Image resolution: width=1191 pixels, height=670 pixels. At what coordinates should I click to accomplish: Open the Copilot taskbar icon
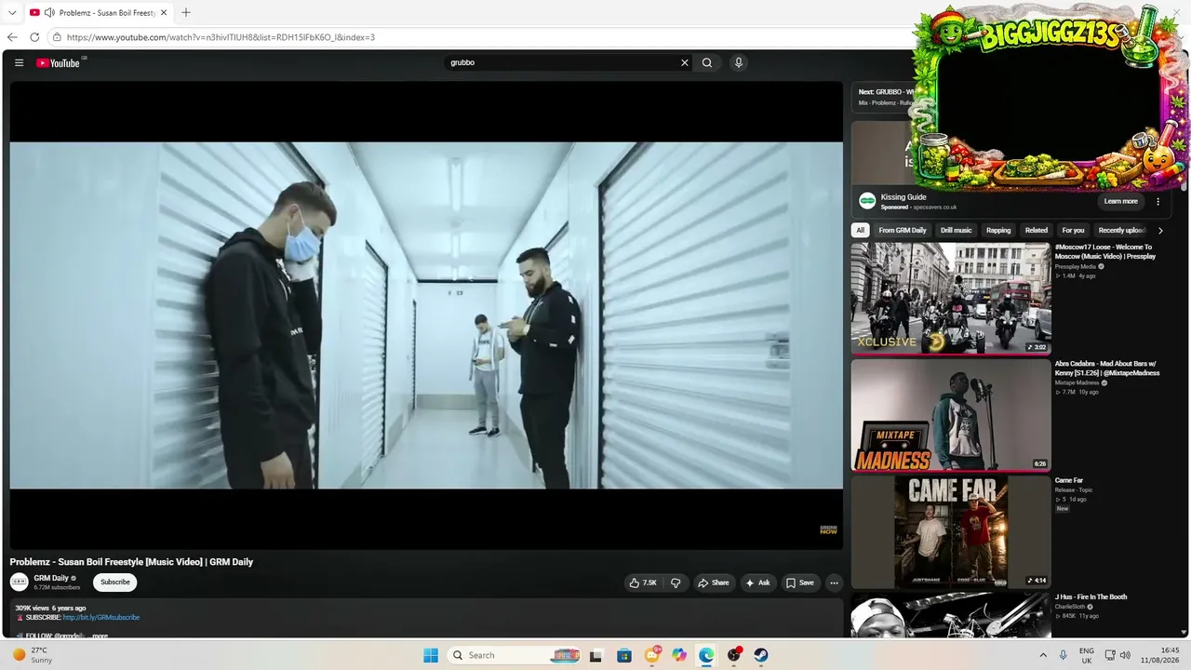coord(679,655)
